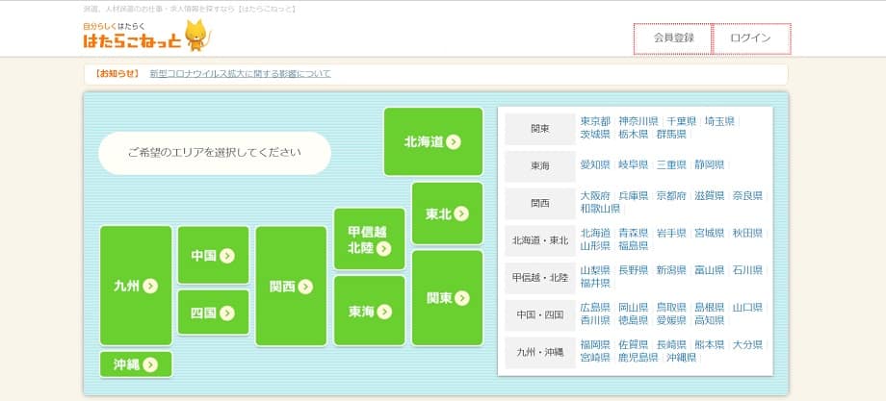Screen dimensions: 886x401
Task: Follow the 滋賀県 link
Action: (710, 196)
